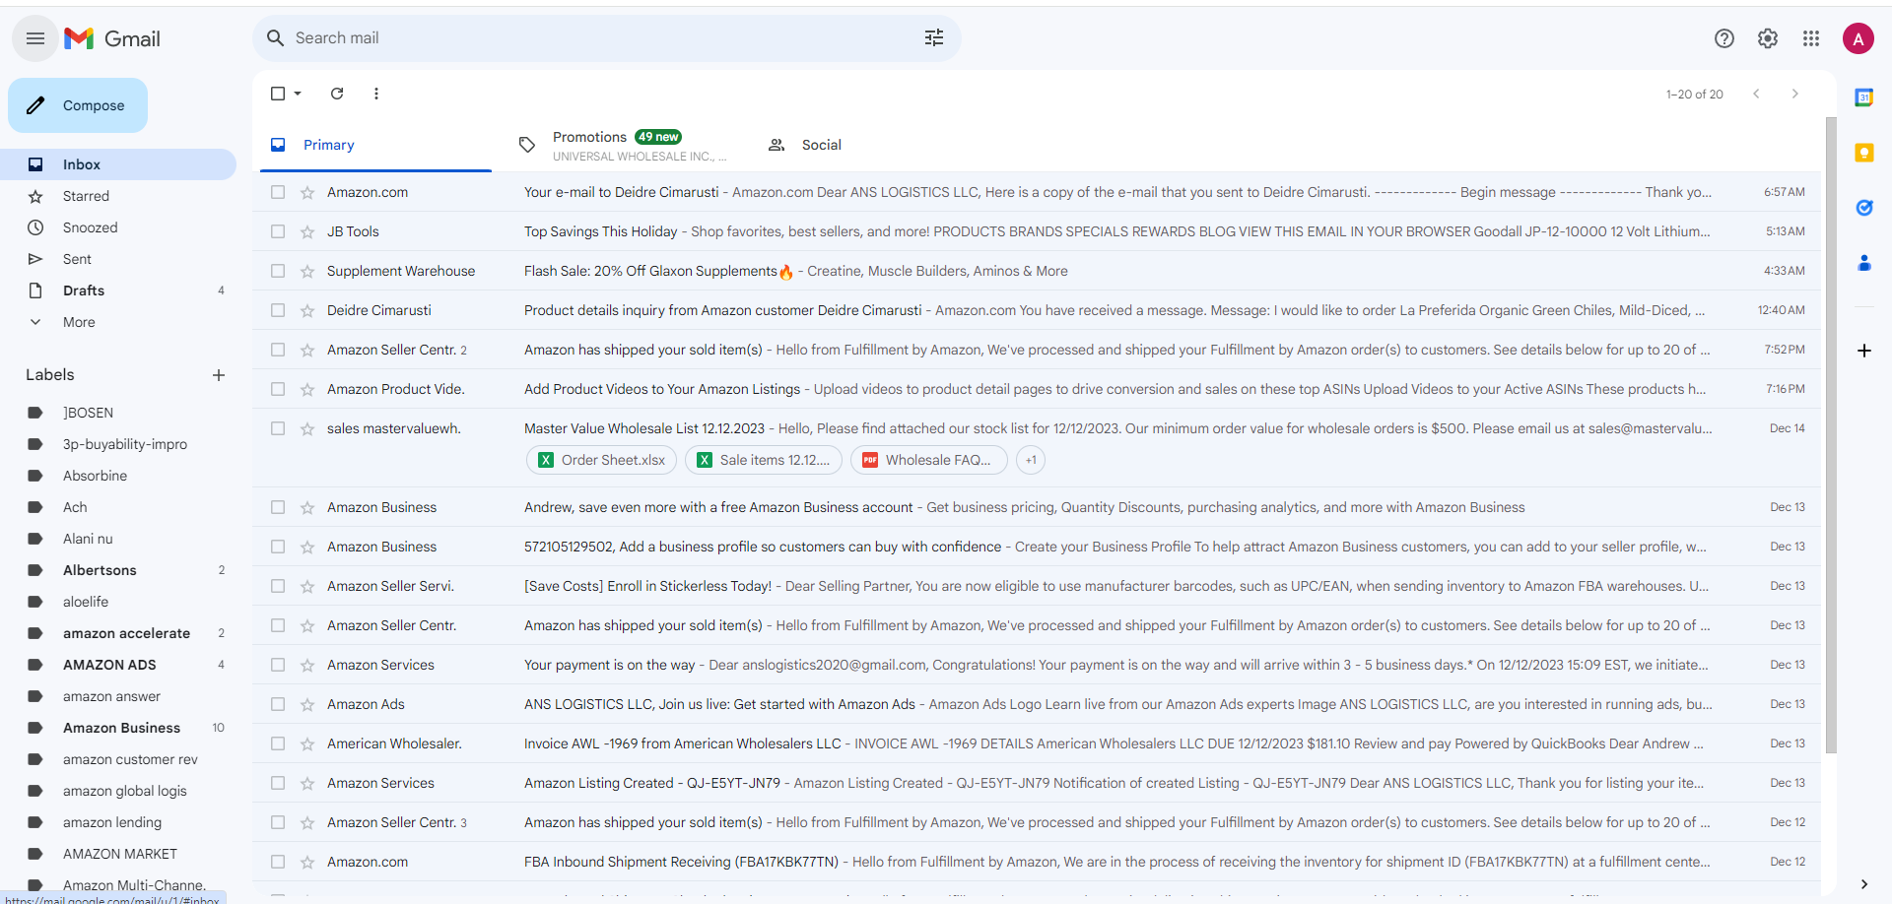Expand the +1 additional attachments chip

pos(1031,460)
